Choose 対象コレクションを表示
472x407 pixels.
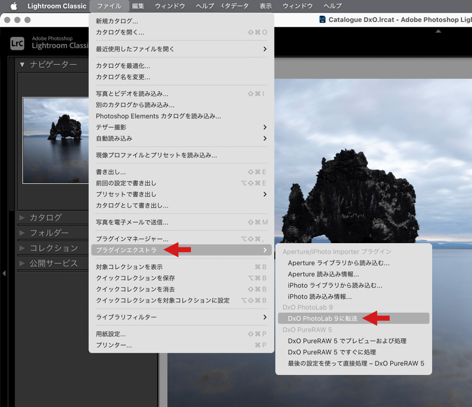coord(181,267)
